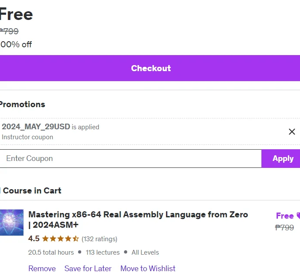Click the 2024_MAY_29USD coupon code text
The height and width of the screenshot is (272, 300).
click(36, 127)
